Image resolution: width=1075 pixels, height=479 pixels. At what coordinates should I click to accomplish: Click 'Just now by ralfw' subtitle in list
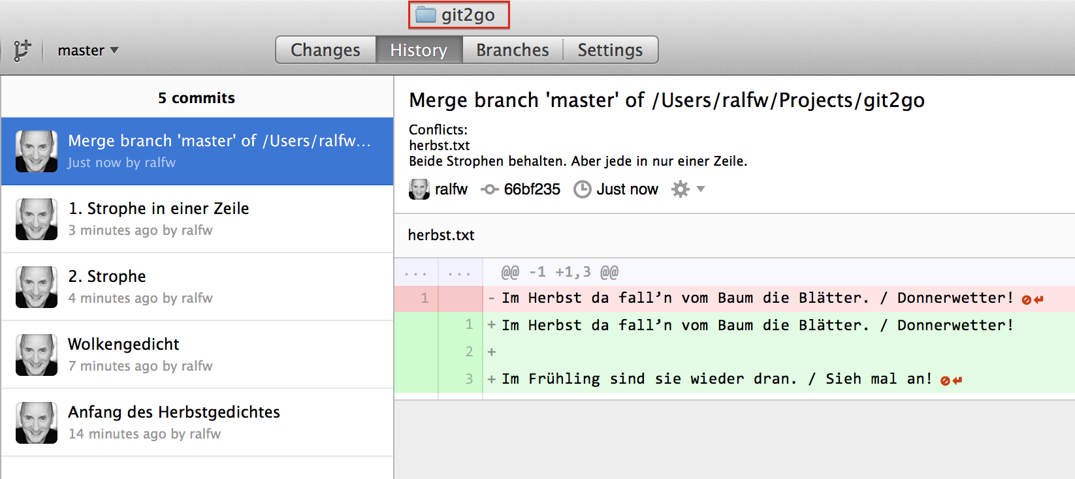[121, 162]
